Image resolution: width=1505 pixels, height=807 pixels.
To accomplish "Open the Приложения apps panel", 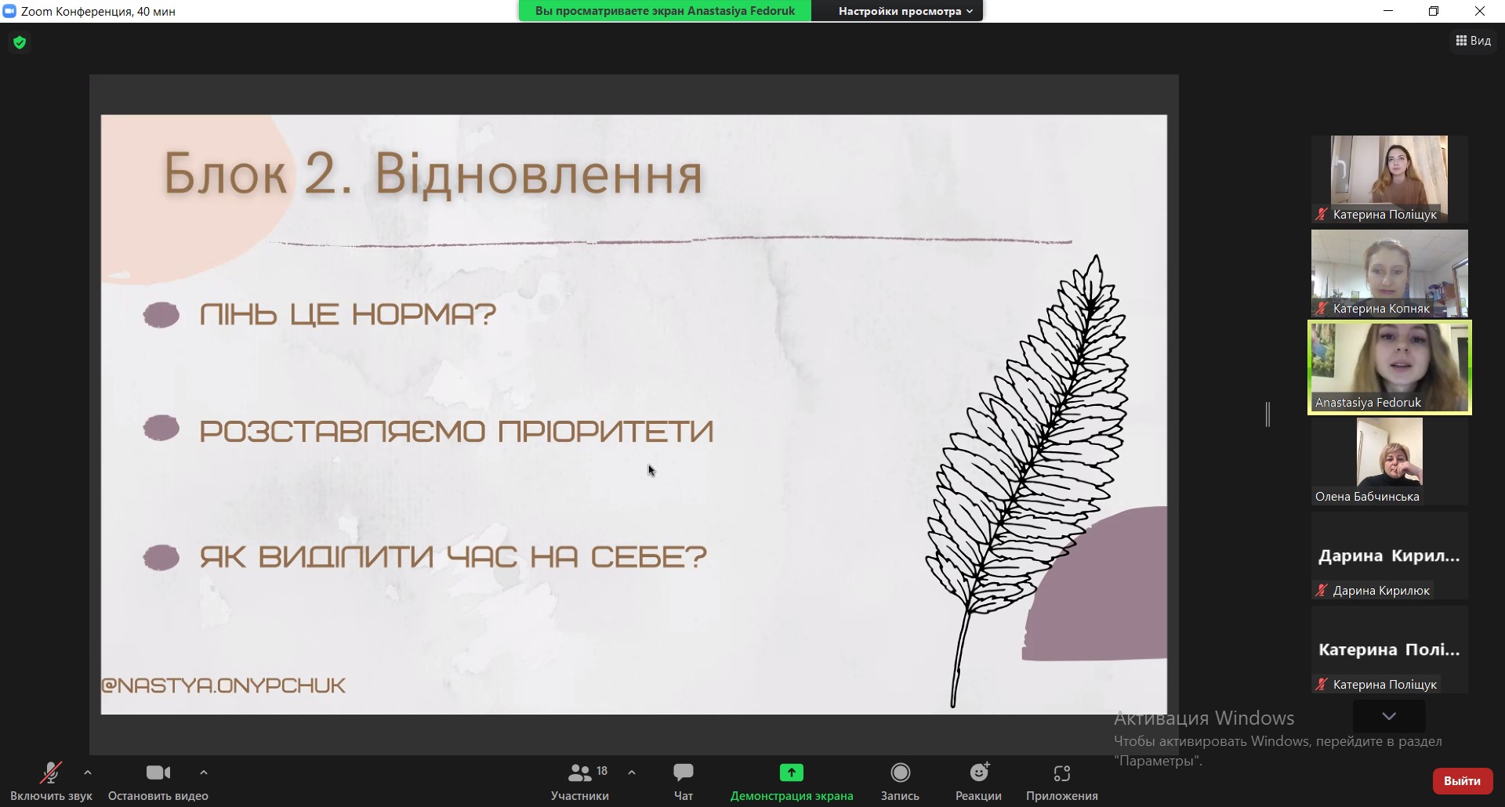I will (1061, 782).
